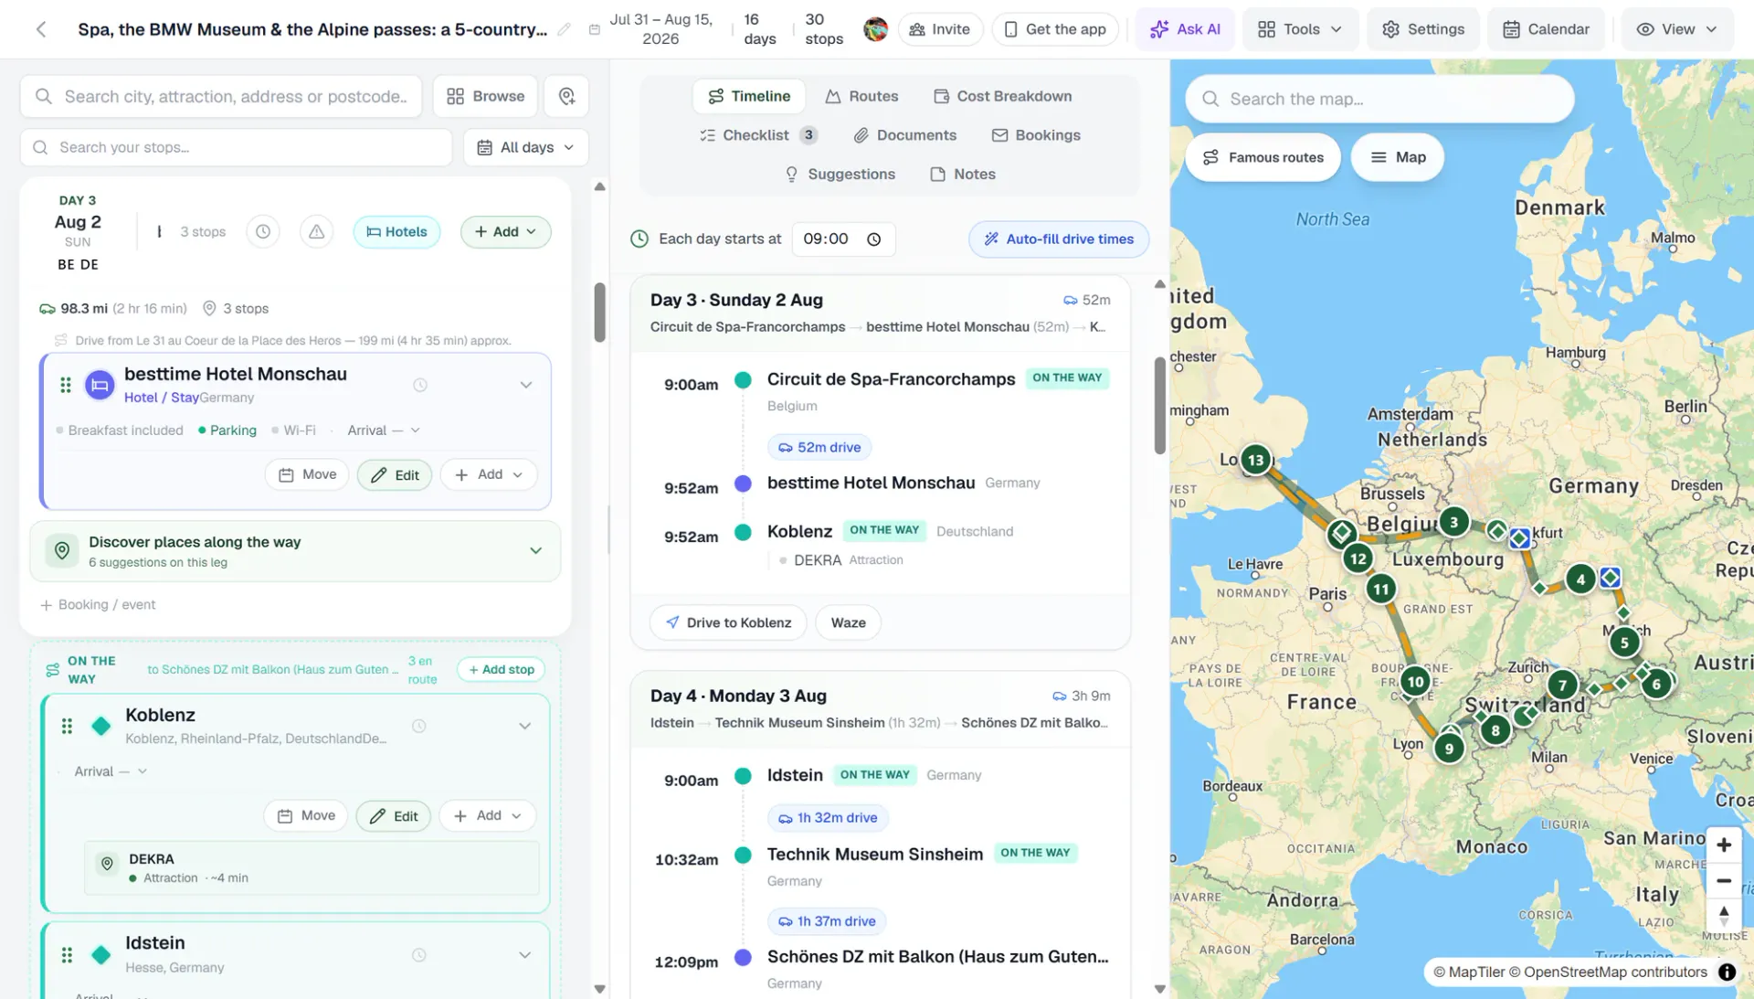Image resolution: width=1754 pixels, height=999 pixels.
Task: Grab drag handle of Idstein stop
Action: [67, 955]
